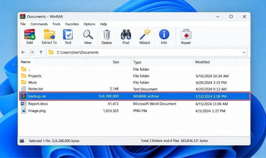Go back with the left arrow
The image size is (266, 158).
tap(23, 52)
